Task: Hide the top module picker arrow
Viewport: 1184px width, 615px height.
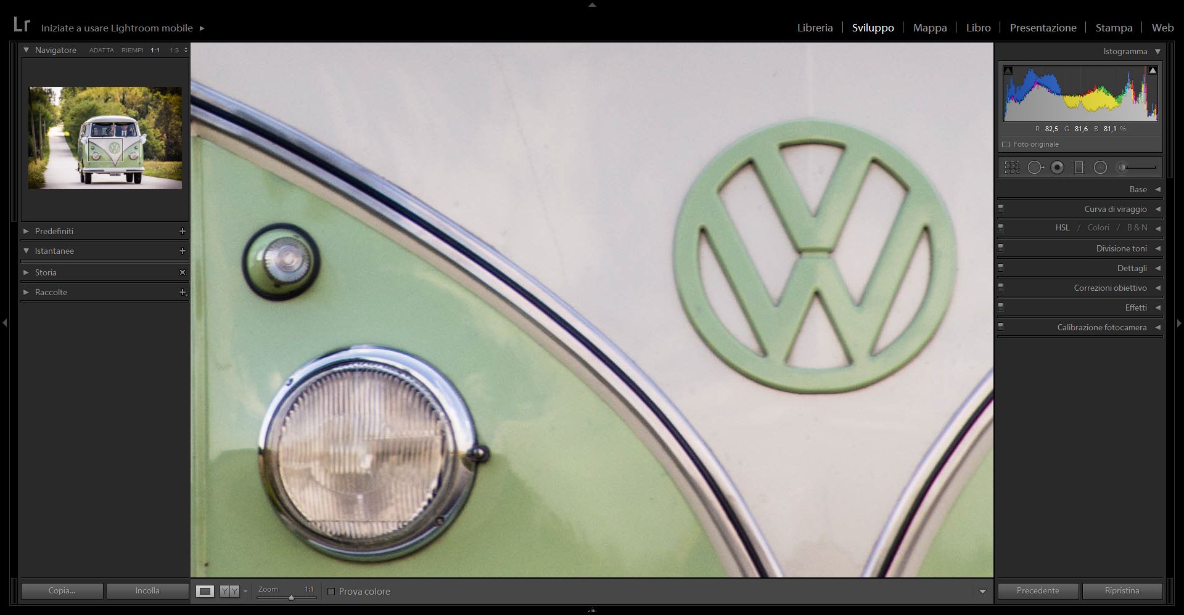Action: (x=592, y=4)
